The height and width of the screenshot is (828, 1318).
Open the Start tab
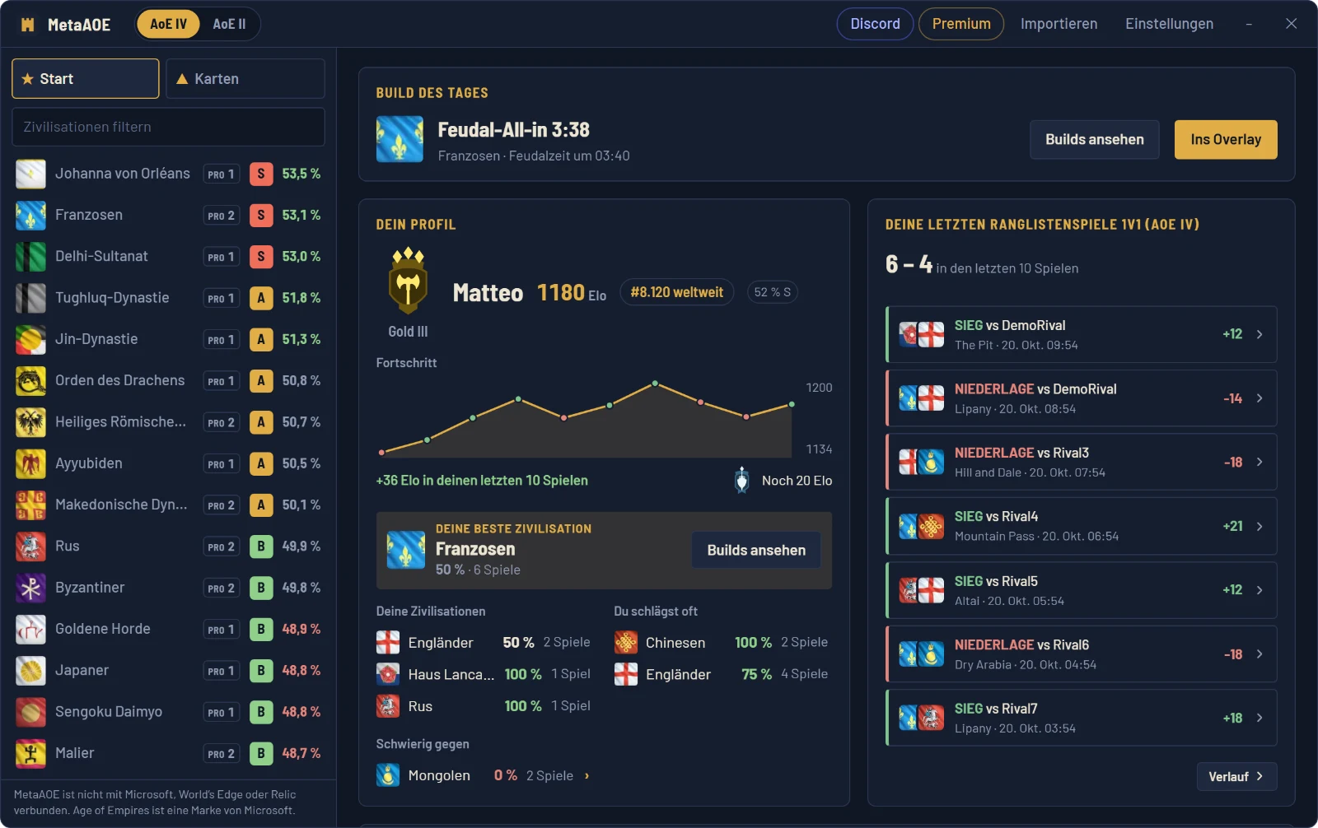(86, 79)
